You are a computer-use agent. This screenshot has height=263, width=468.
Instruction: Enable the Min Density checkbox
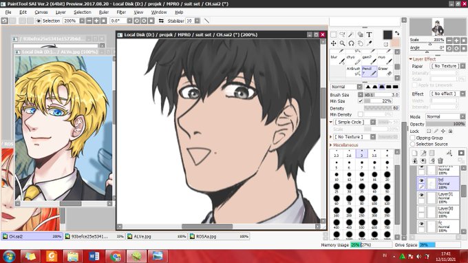(x=360, y=114)
